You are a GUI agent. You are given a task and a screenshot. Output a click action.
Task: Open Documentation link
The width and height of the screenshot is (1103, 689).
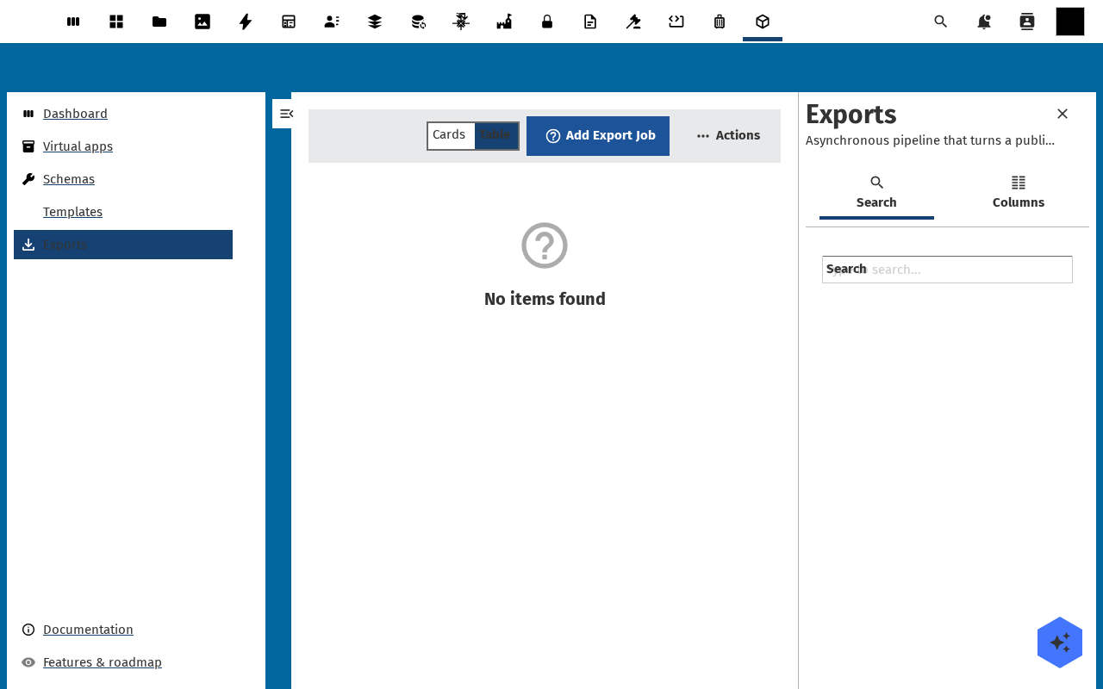pos(88,630)
